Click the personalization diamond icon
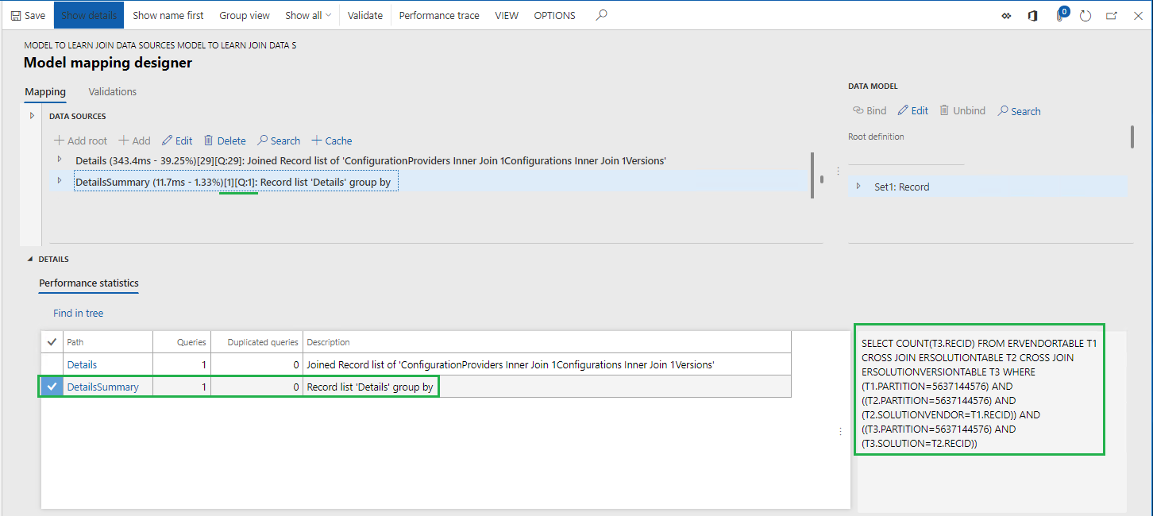Viewport: 1153px width, 516px height. pos(1006,15)
